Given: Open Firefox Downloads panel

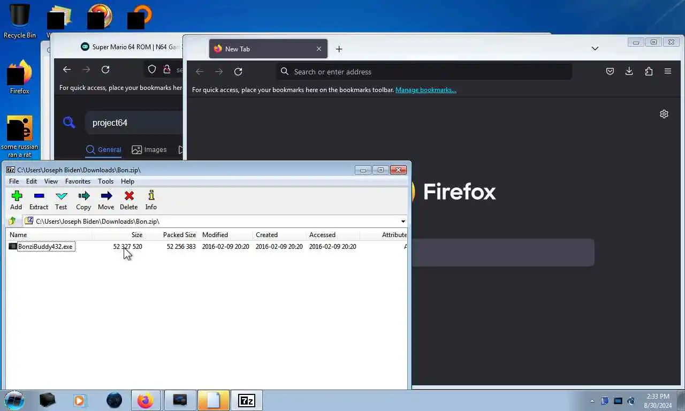Looking at the screenshot, I should [x=629, y=72].
